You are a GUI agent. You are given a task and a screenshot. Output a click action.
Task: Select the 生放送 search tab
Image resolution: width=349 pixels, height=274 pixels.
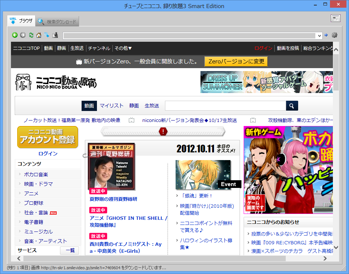pos(152,105)
